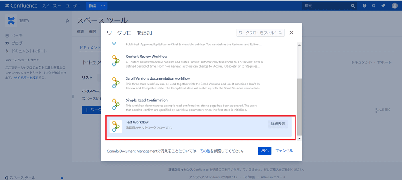Open the ユーザー menu in header
402x180 pixels.
pyautogui.click(x=73, y=6)
